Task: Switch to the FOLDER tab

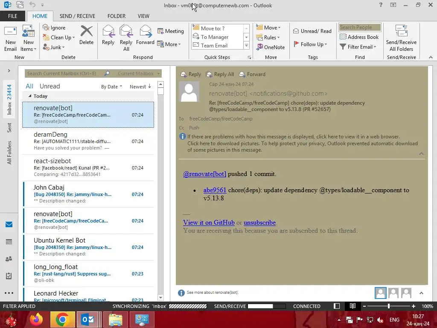Action: click(117, 16)
